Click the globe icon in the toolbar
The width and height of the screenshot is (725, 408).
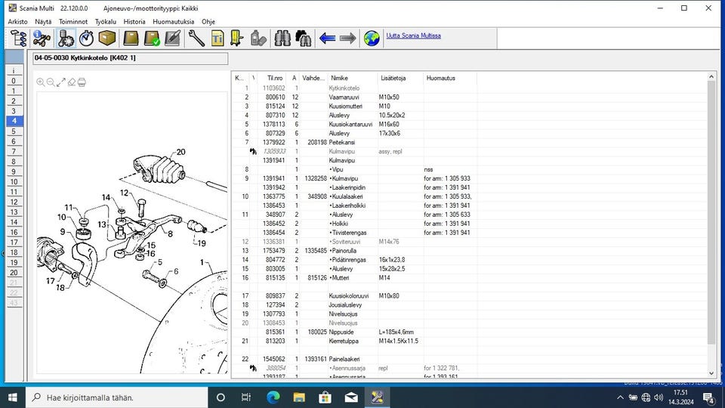(x=372, y=38)
